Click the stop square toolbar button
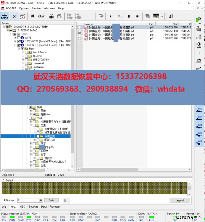205x222 pixels. (137, 16)
